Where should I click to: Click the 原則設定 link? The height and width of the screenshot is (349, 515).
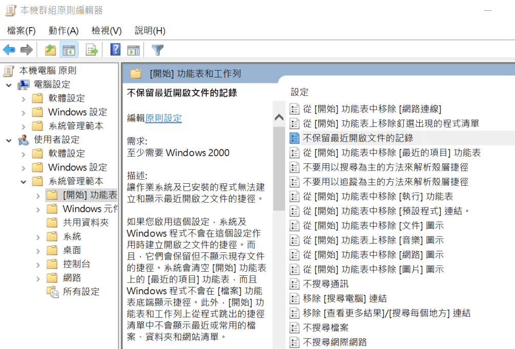coord(163,118)
